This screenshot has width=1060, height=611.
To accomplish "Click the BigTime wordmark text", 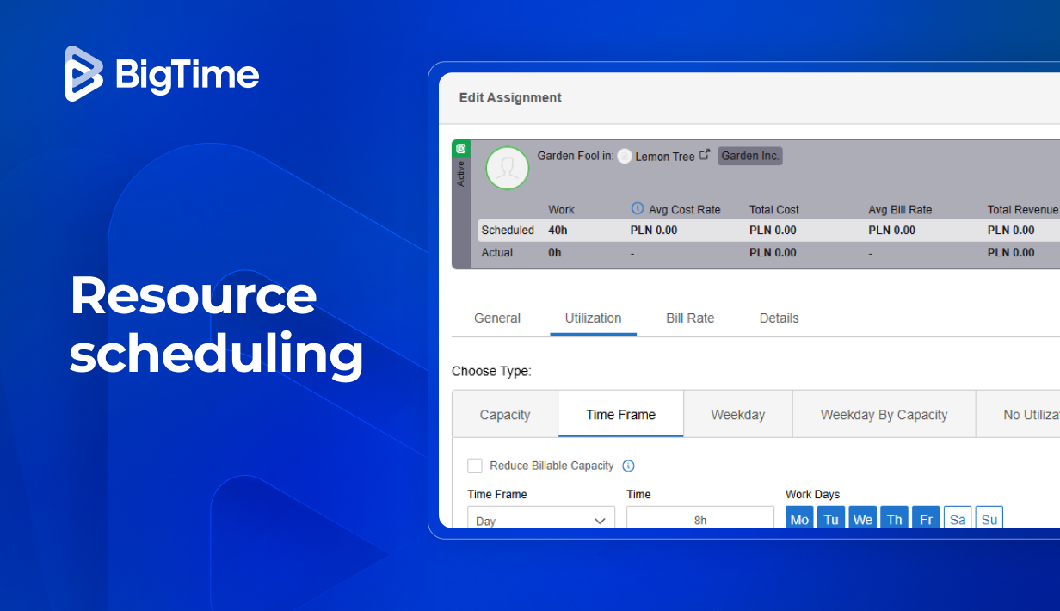I will (187, 75).
